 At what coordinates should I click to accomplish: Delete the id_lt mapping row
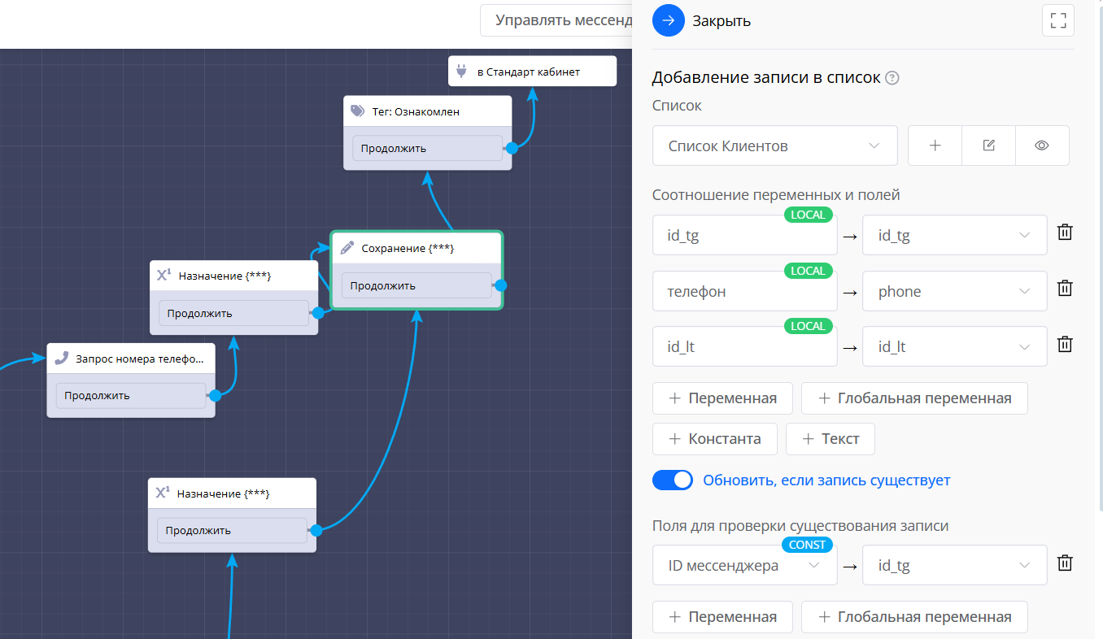pos(1064,344)
